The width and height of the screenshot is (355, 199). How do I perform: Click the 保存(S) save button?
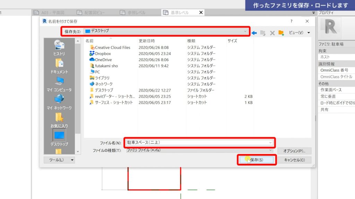(257, 160)
